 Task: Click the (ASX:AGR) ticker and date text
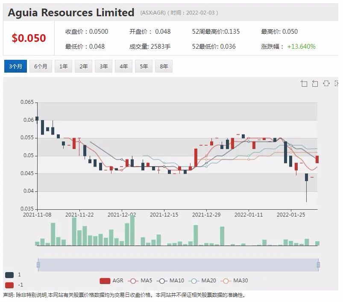click(179, 13)
